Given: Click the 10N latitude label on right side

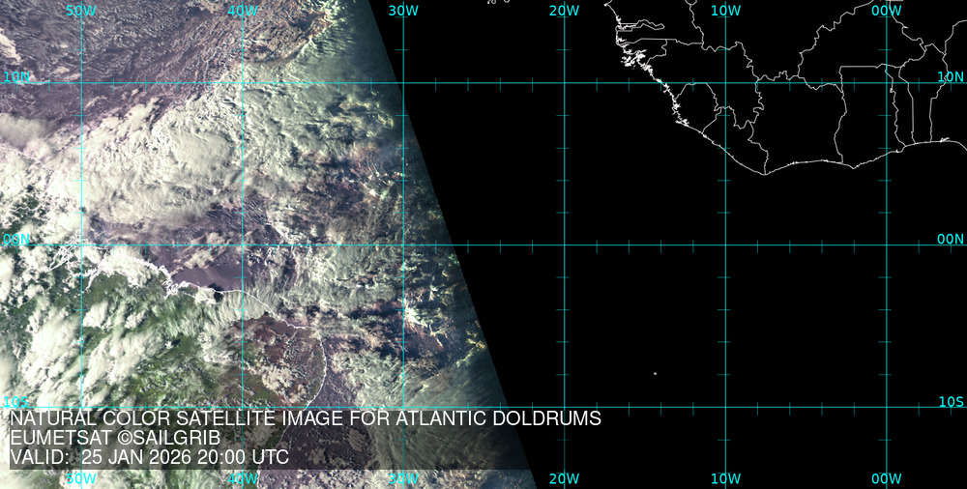Looking at the screenshot, I should (x=952, y=76).
